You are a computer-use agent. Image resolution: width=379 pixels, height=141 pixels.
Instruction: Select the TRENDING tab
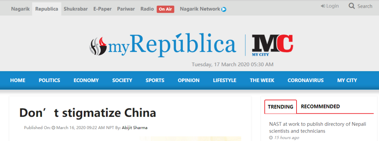point(280,107)
